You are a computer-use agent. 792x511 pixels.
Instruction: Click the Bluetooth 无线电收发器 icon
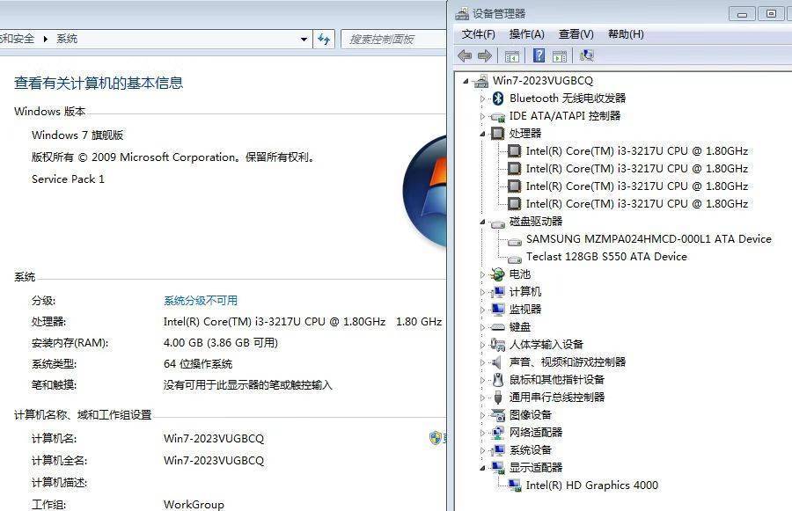click(x=498, y=99)
